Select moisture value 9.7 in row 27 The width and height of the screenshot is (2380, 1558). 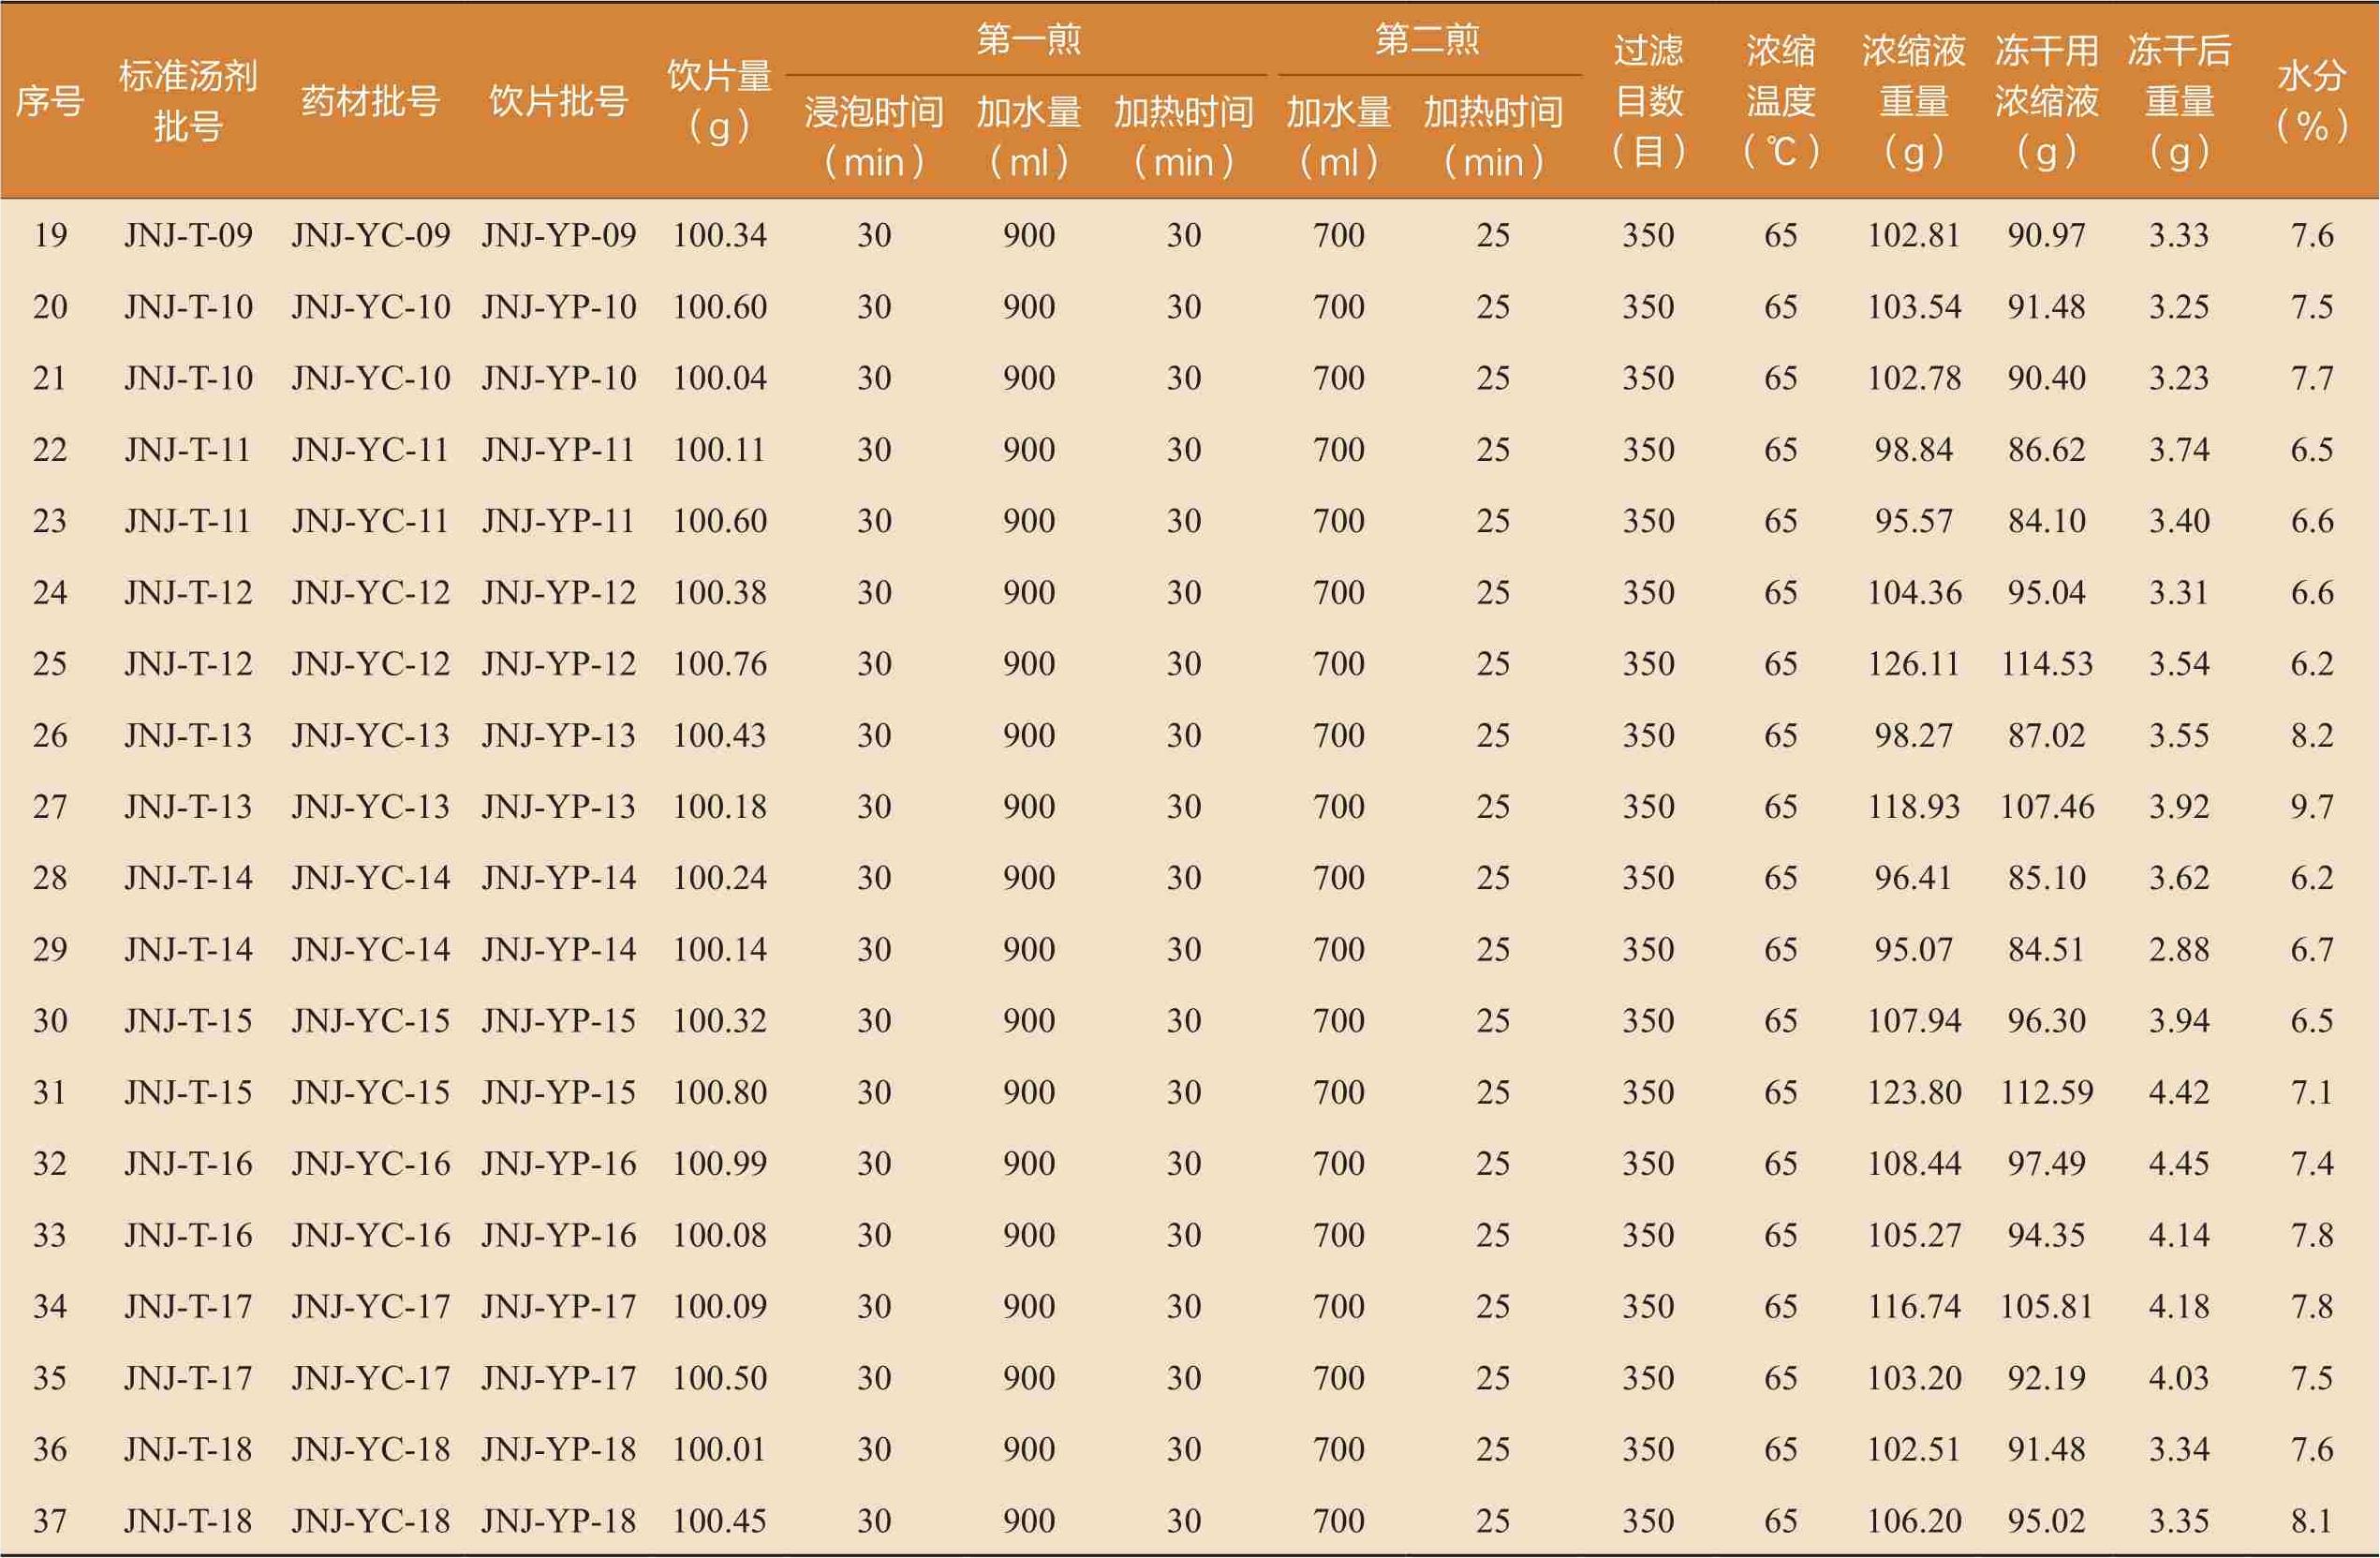point(2312,806)
